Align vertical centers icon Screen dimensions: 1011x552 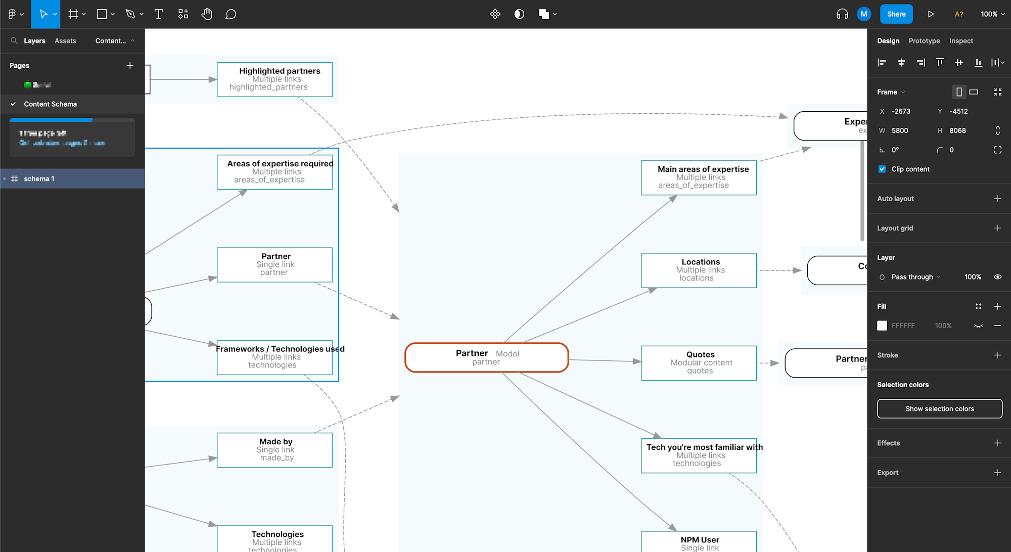pos(959,63)
